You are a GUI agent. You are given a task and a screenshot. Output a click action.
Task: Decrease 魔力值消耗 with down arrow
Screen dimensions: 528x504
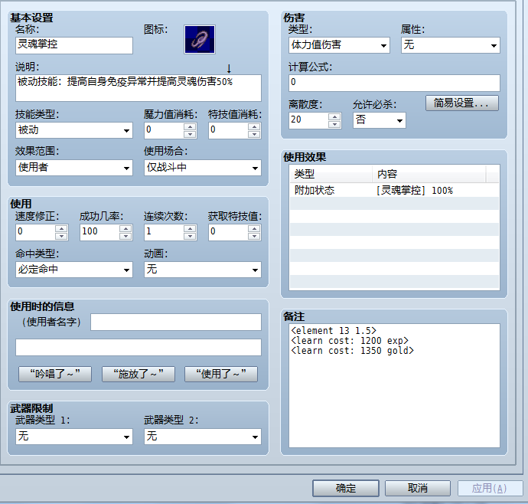[190, 134]
